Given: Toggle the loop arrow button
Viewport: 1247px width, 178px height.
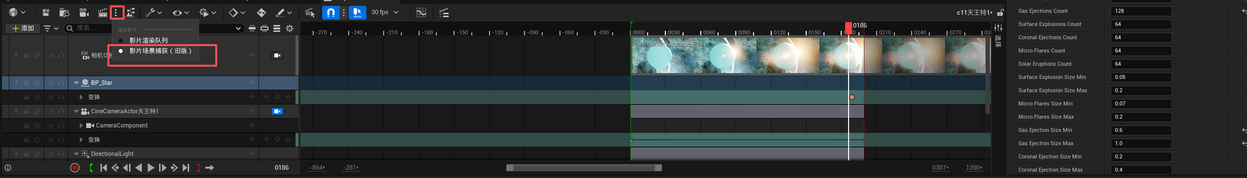Looking at the screenshot, I should 210,168.
